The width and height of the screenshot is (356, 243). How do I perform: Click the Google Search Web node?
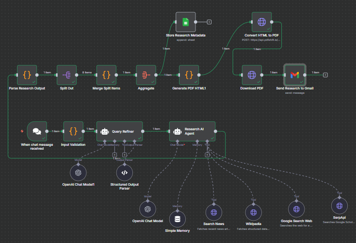[296, 209]
